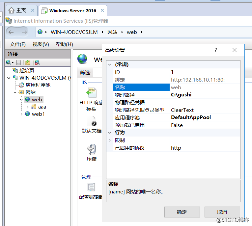The image size is (252, 226).
Task: Close the 主页 tab
Action: 33,11
